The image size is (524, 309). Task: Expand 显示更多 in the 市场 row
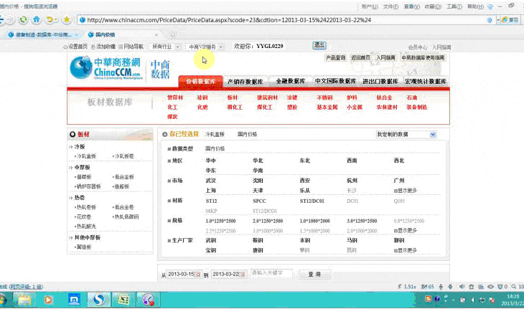click(x=405, y=191)
